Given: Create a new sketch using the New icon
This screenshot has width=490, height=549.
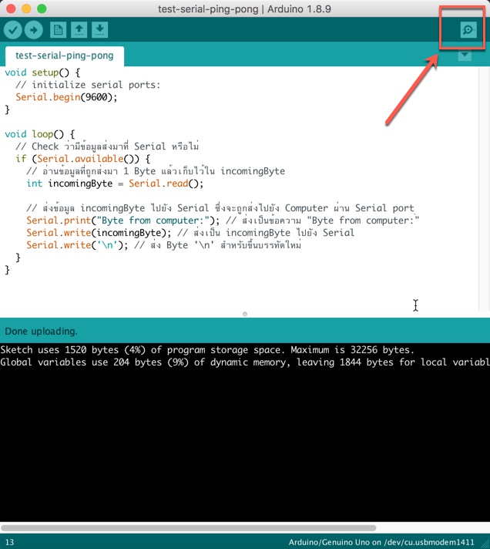Looking at the screenshot, I should pyautogui.click(x=58, y=30).
